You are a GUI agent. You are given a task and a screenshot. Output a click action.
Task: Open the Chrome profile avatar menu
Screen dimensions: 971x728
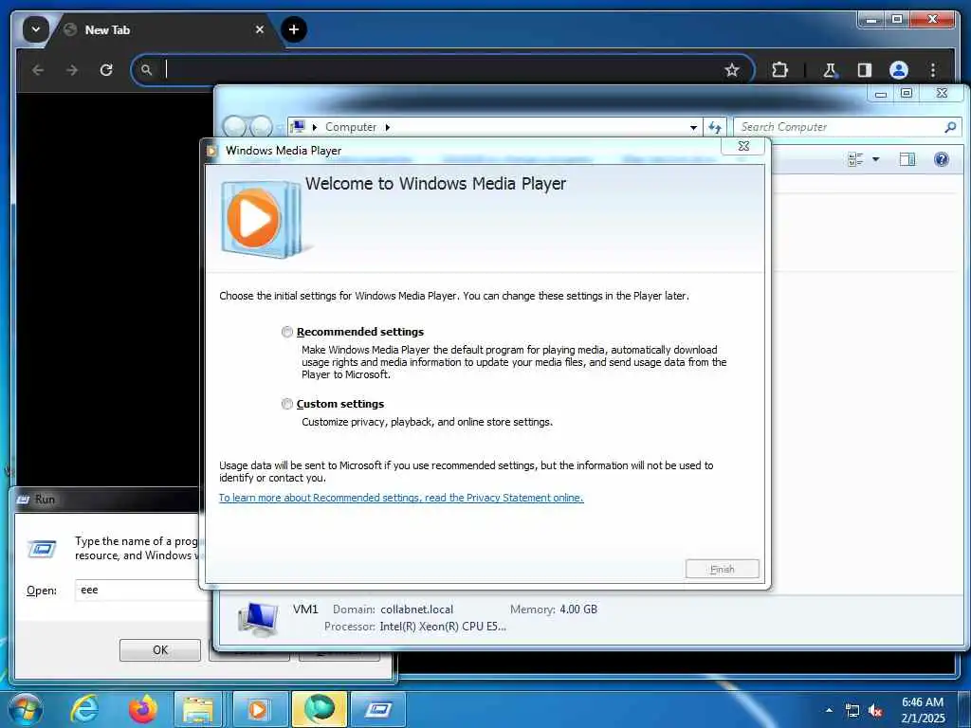pyautogui.click(x=899, y=70)
